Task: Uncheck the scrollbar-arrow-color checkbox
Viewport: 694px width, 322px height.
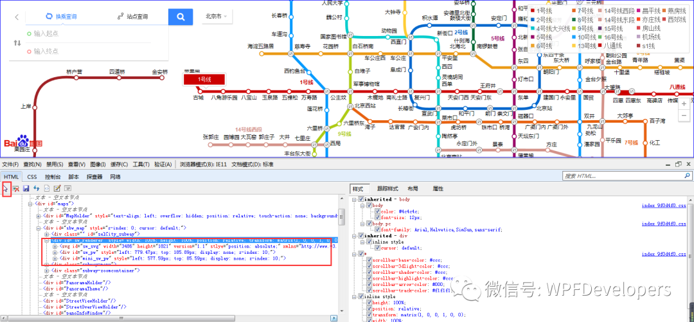Action: 369,284
